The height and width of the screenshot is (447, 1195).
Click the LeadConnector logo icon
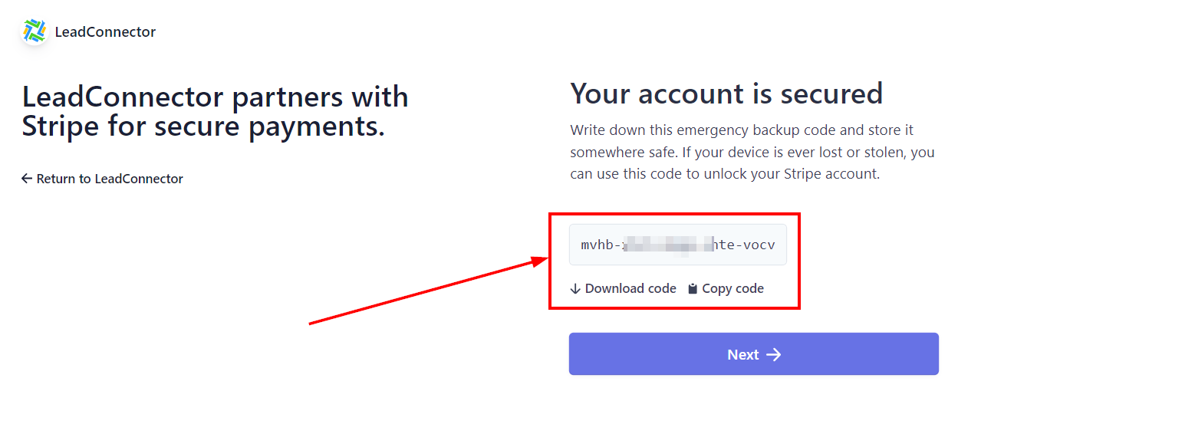(35, 31)
